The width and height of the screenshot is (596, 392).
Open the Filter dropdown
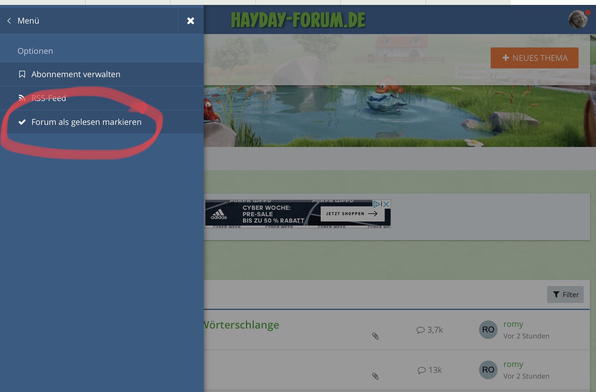pos(565,295)
